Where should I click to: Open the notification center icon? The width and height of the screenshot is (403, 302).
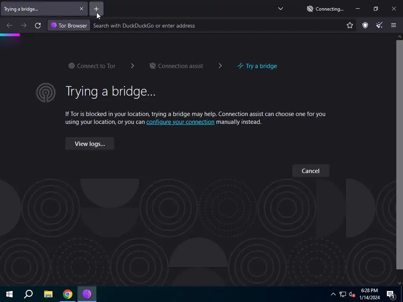pos(390,294)
